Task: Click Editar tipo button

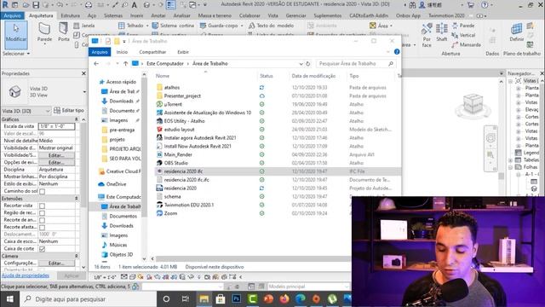Action: coord(69,110)
